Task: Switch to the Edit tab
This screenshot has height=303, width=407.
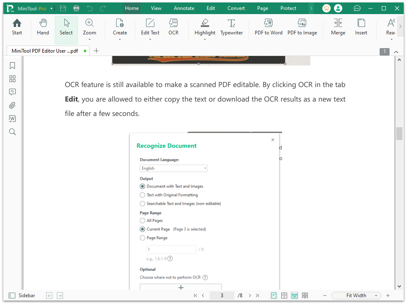Action: point(211,8)
